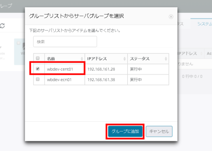
Task: Sort by 名前 column header
Action: [52, 59]
